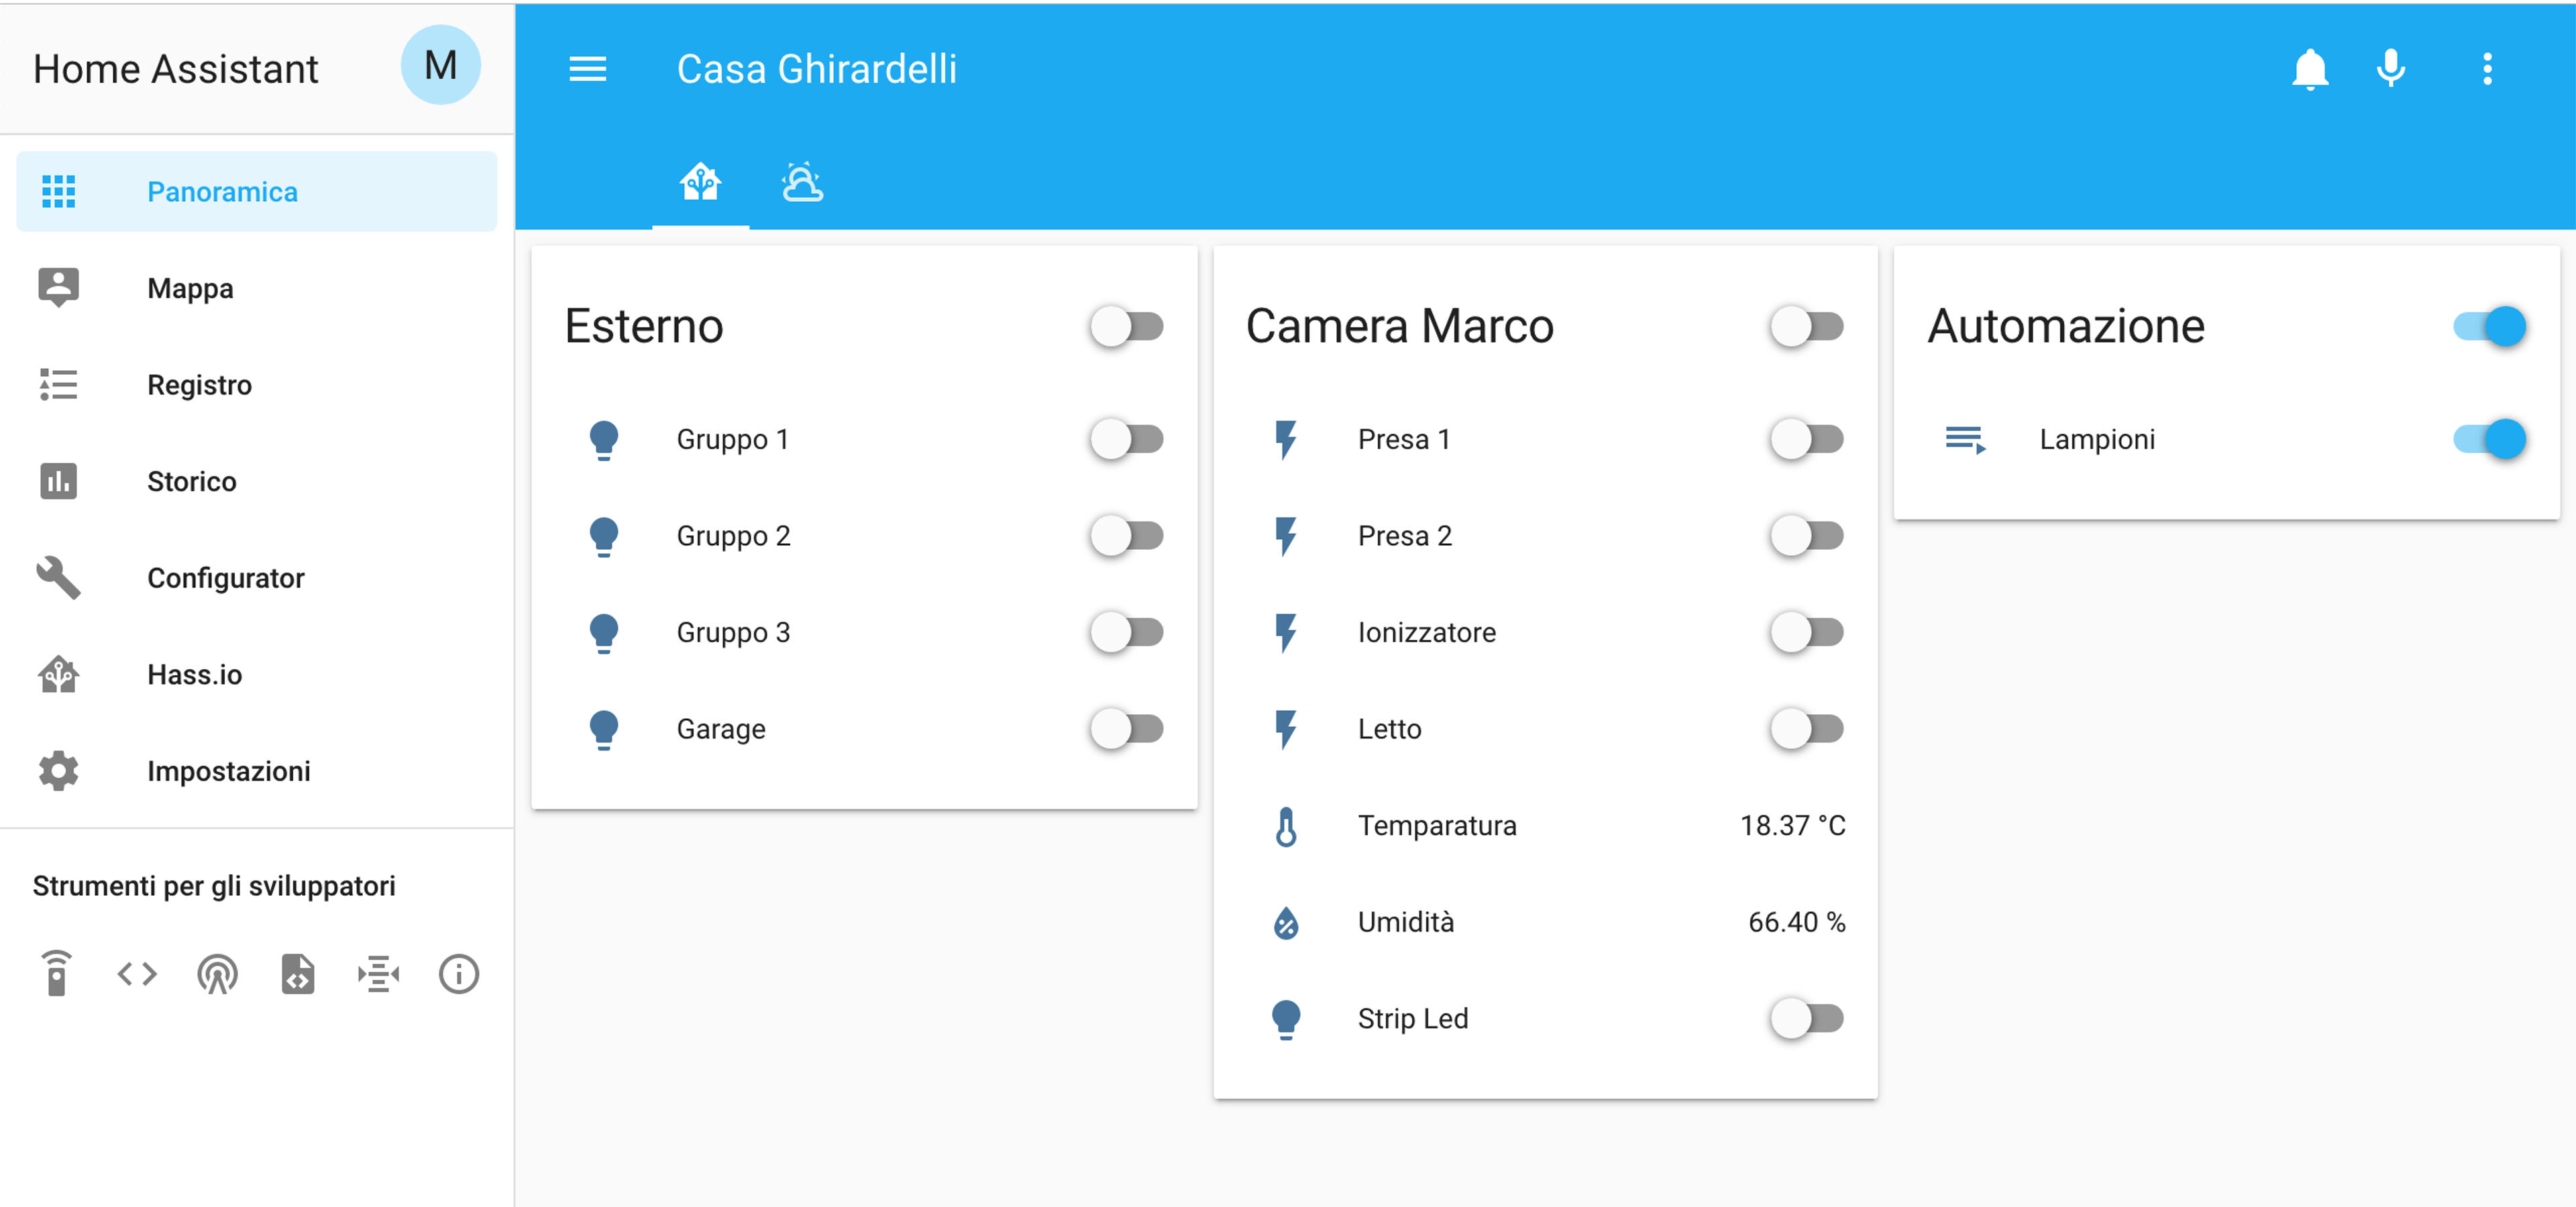Image resolution: width=2576 pixels, height=1207 pixels.
Task: Select the home view tab
Action: [700, 183]
